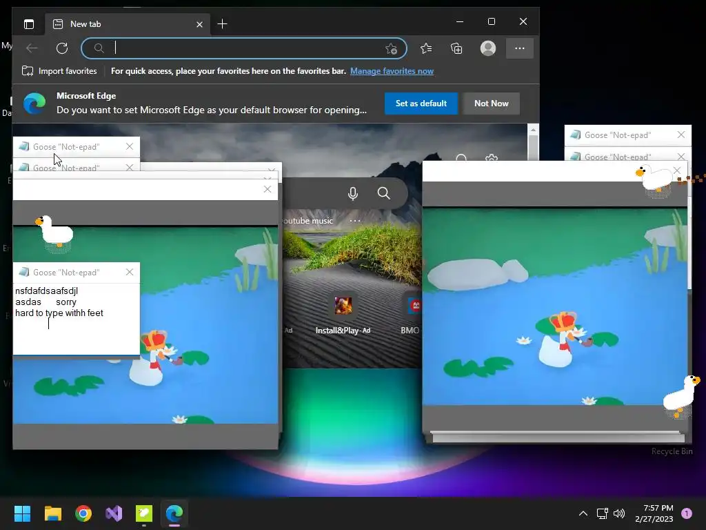Close the top right Goose Not-epad window
Screen dimensions: 706x530
[x=681, y=135]
